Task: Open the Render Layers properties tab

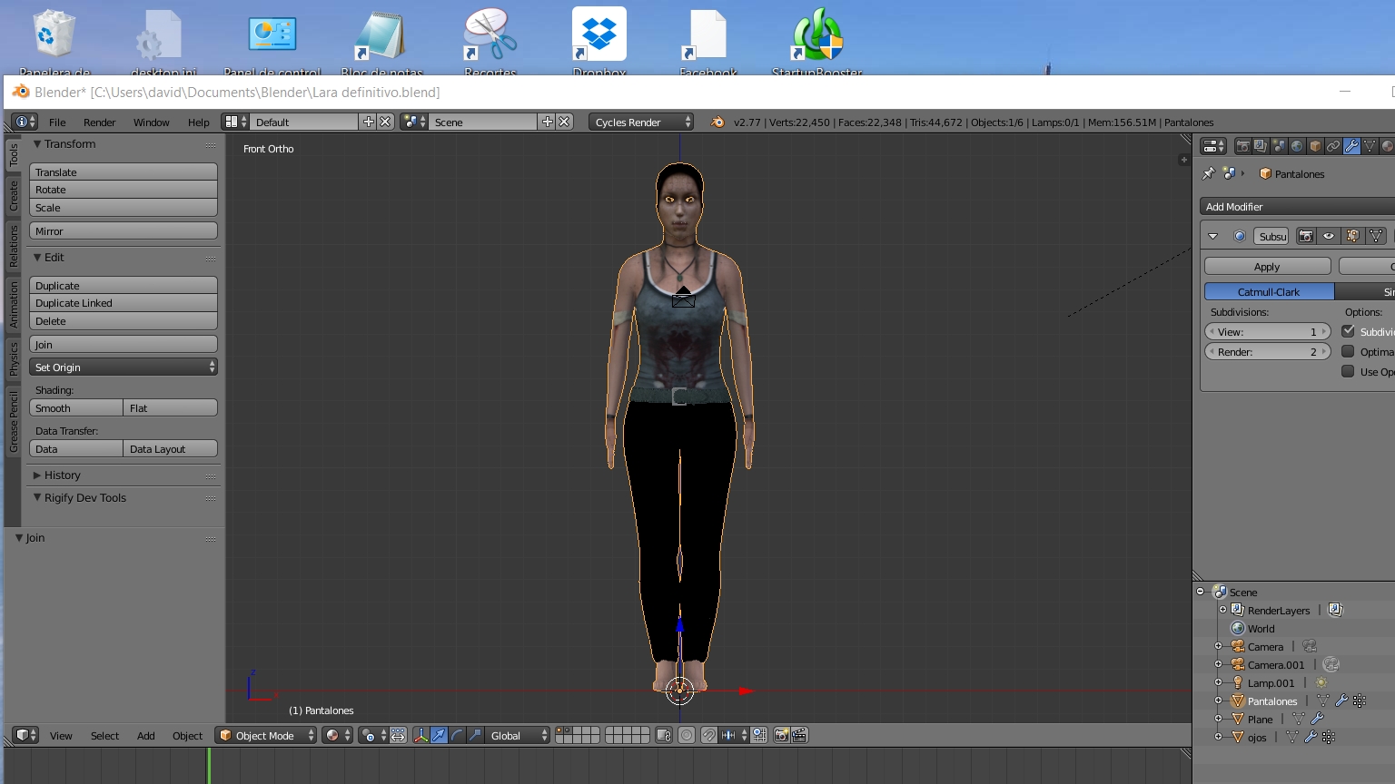Action: pos(1261,146)
